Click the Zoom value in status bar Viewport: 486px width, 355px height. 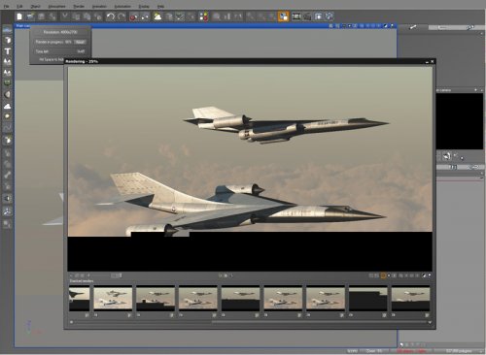pos(375,351)
